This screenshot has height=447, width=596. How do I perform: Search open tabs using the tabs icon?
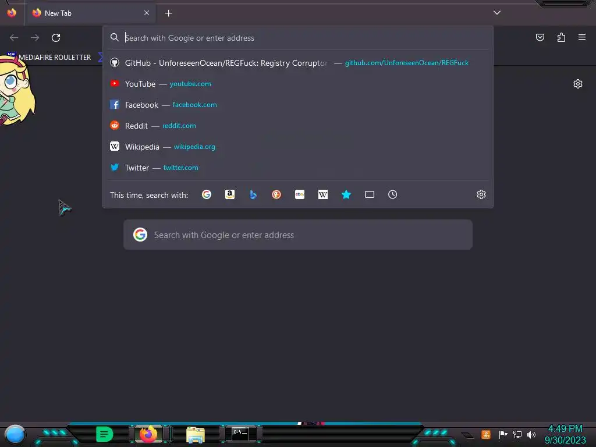pyautogui.click(x=370, y=194)
